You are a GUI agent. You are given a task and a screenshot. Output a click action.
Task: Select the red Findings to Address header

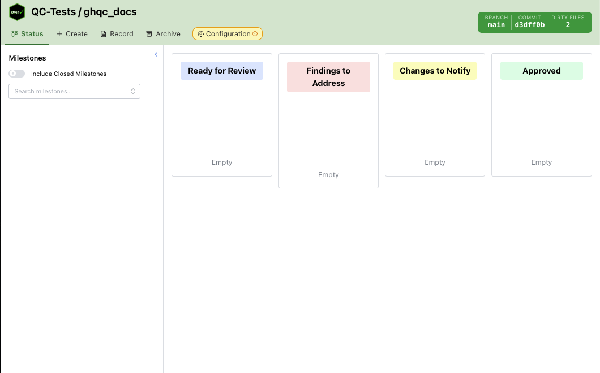(328, 77)
